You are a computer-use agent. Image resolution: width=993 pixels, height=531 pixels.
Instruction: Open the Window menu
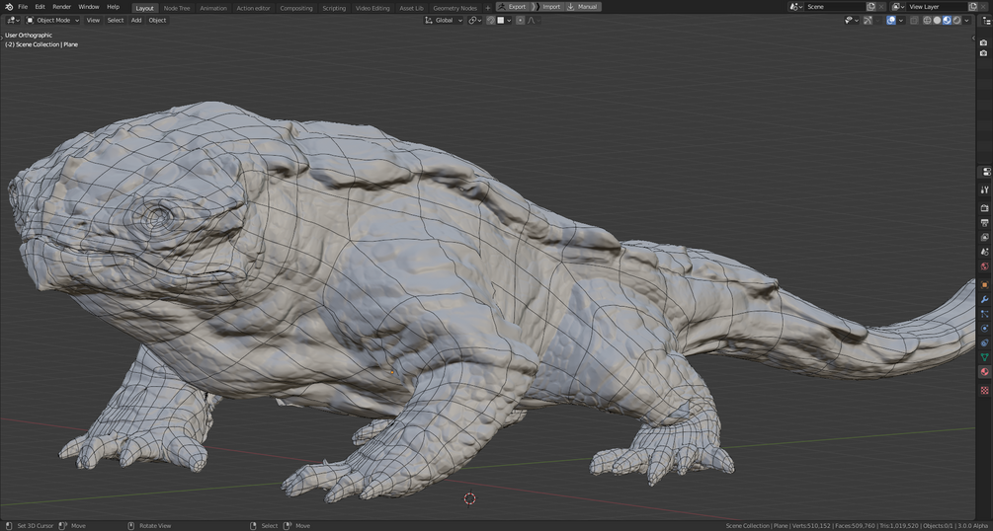[89, 6]
